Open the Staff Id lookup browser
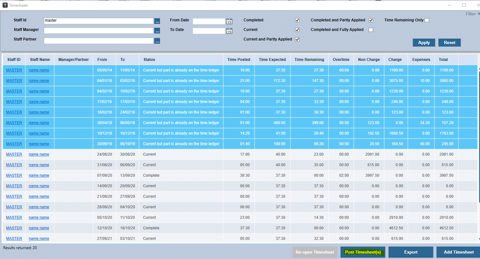 (157, 21)
